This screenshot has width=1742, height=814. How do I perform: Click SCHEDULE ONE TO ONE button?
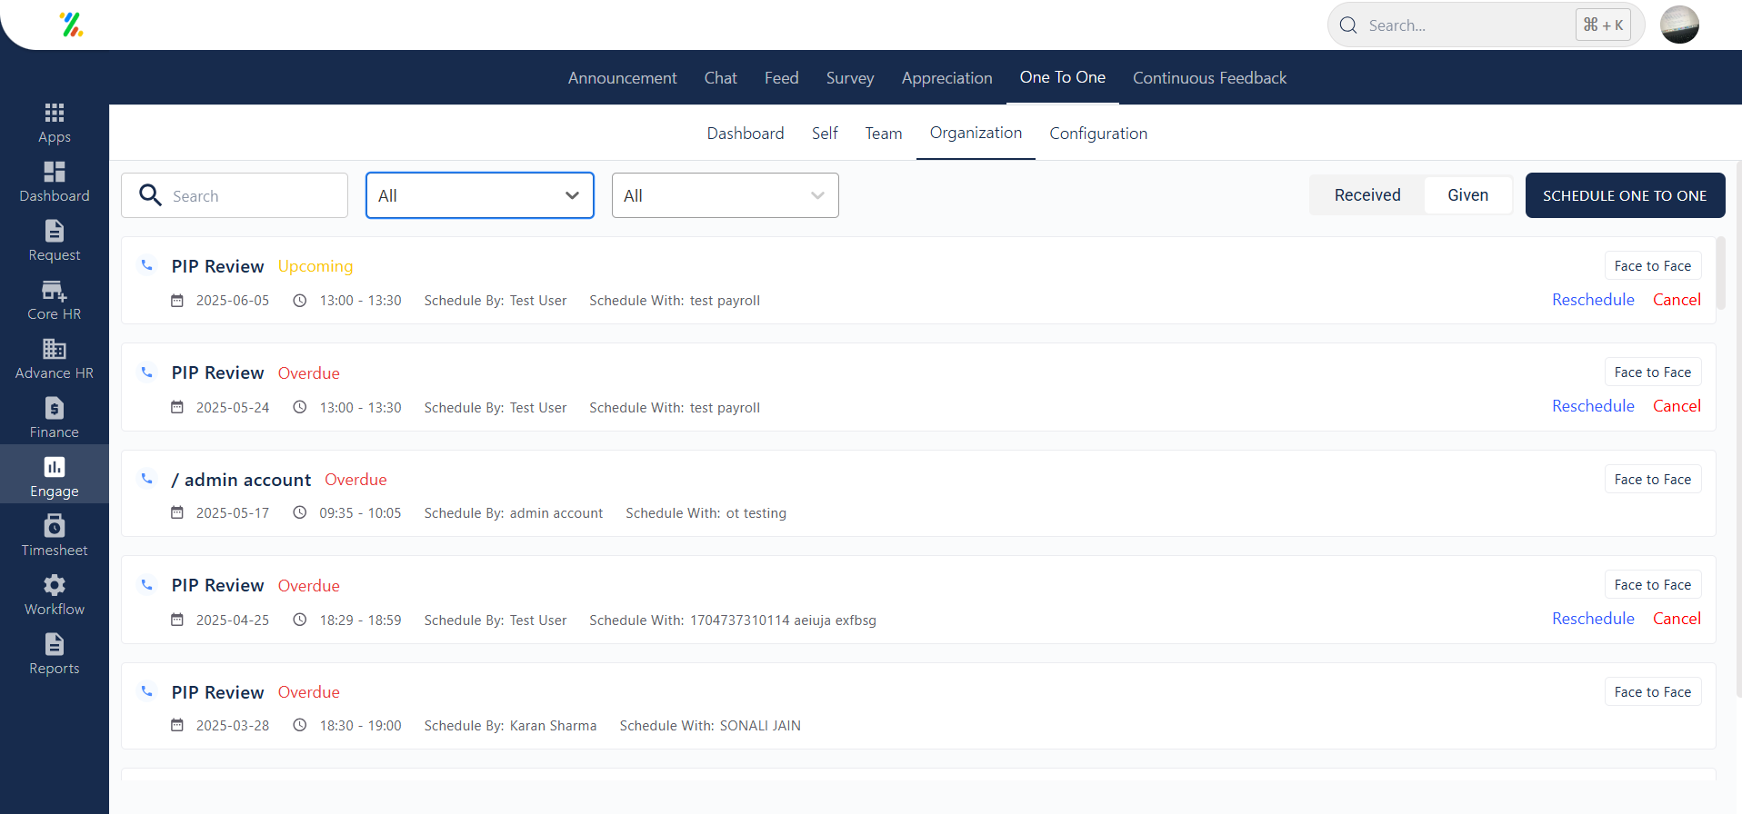click(1624, 195)
